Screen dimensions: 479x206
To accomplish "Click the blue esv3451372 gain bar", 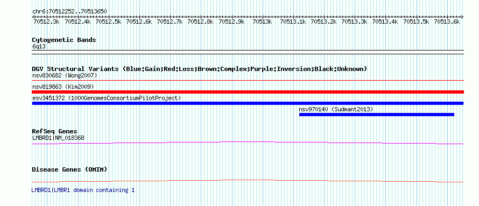I will tap(248, 103).
